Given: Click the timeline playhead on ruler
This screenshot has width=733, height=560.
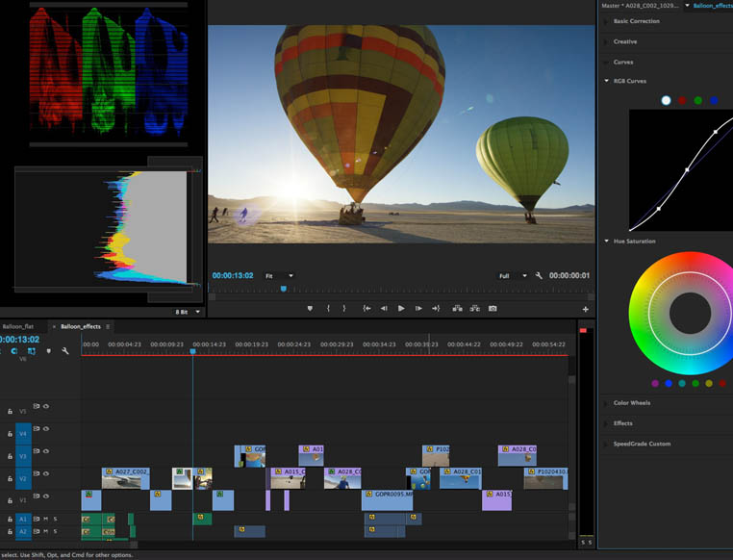Looking at the screenshot, I should click(x=192, y=351).
